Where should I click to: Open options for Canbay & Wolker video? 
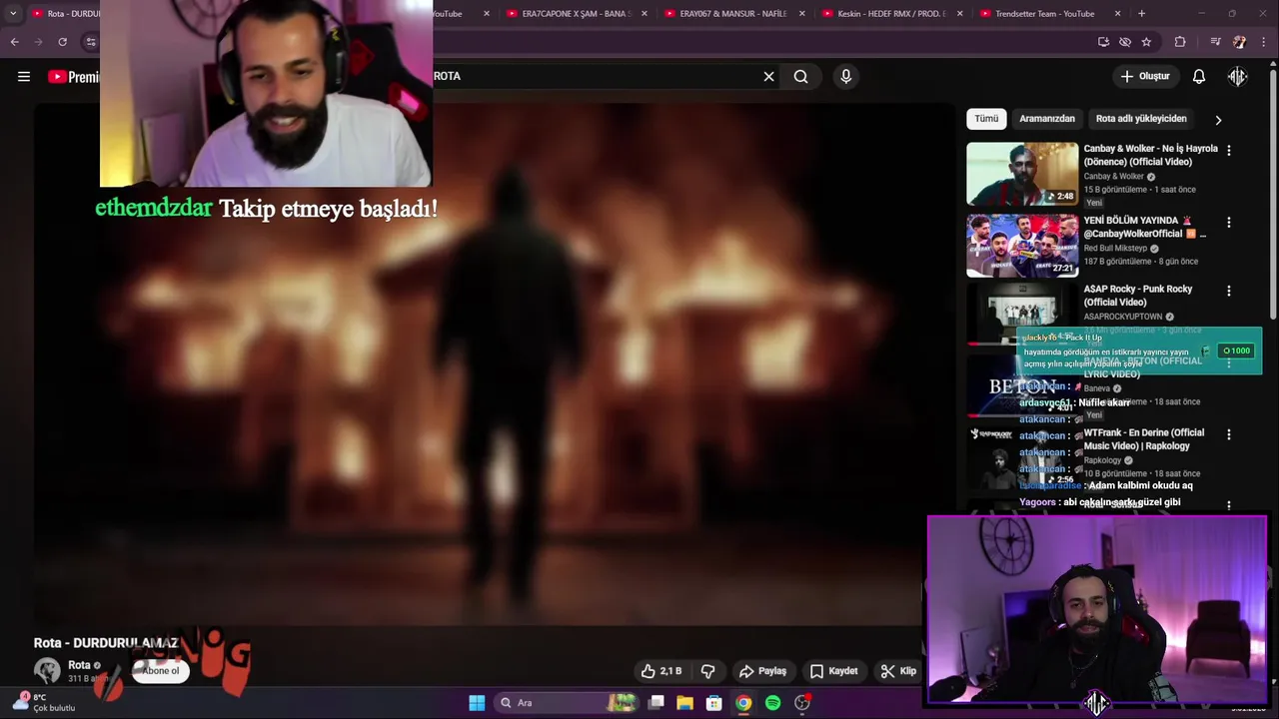pyautogui.click(x=1229, y=150)
